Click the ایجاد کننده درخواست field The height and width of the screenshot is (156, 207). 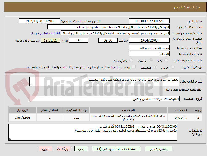tap(115, 33)
